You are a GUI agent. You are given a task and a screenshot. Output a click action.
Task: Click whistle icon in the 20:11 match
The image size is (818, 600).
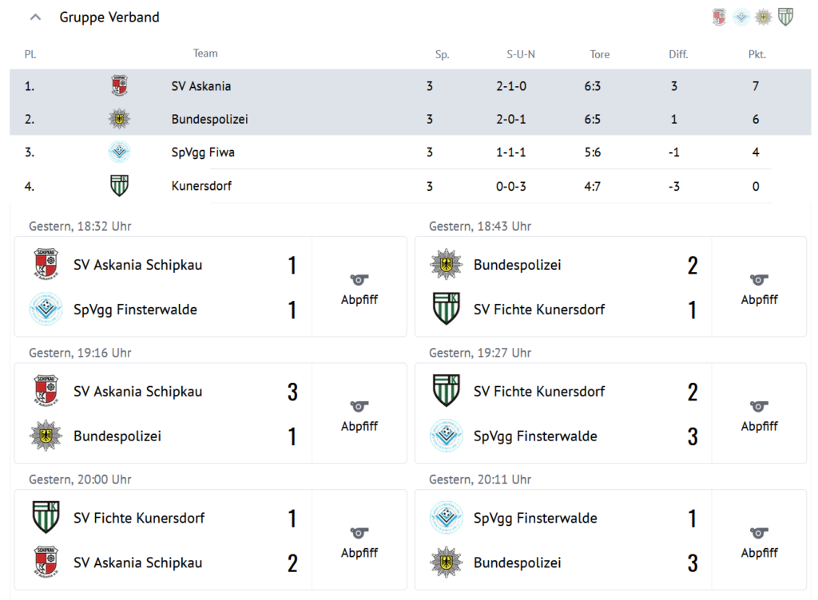click(759, 533)
